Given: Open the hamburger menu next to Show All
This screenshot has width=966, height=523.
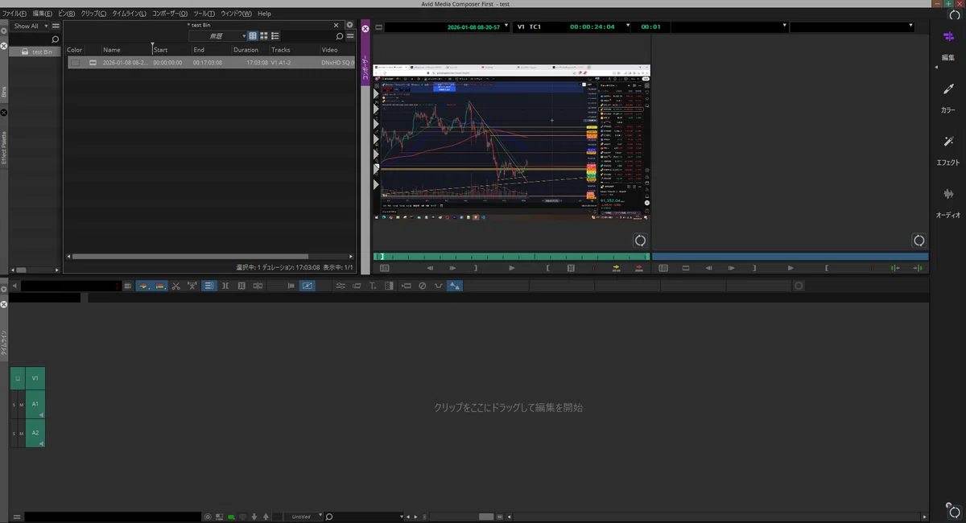Looking at the screenshot, I should pos(56,26).
